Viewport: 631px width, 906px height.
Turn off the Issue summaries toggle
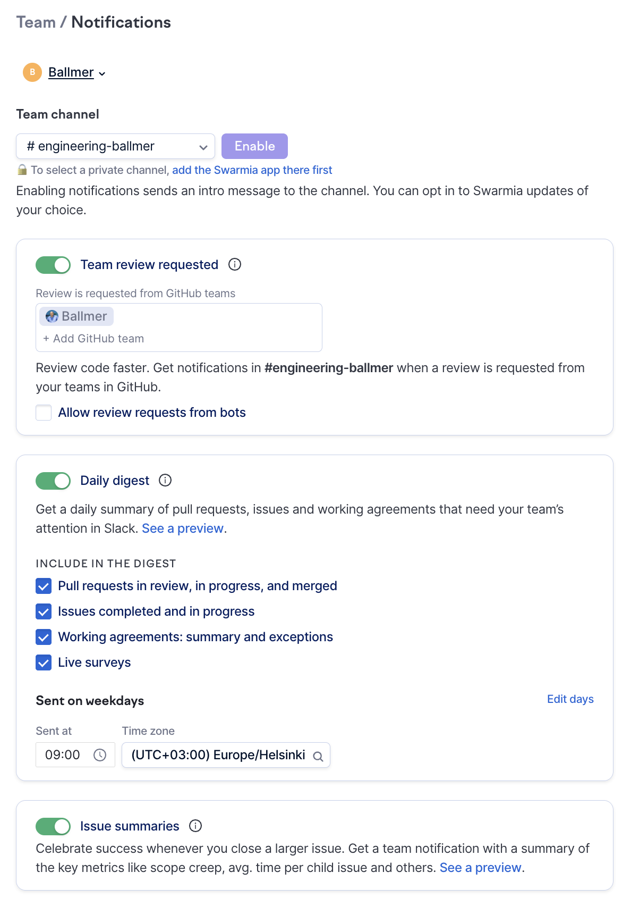53,826
